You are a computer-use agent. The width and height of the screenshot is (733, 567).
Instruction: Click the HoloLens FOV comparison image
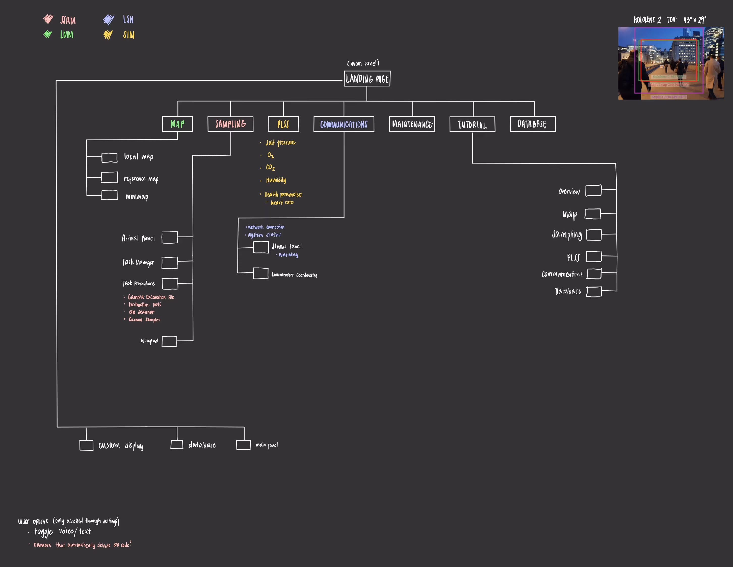(x=671, y=63)
